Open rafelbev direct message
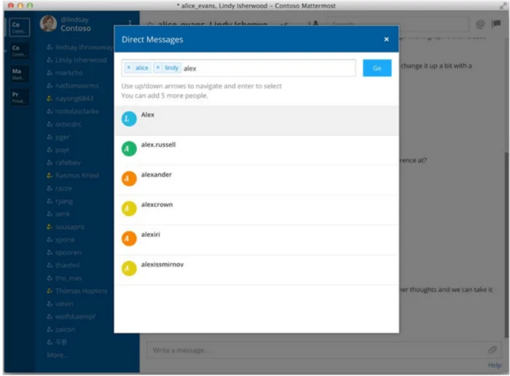This screenshot has height=376, width=510. click(x=64, y=162)
